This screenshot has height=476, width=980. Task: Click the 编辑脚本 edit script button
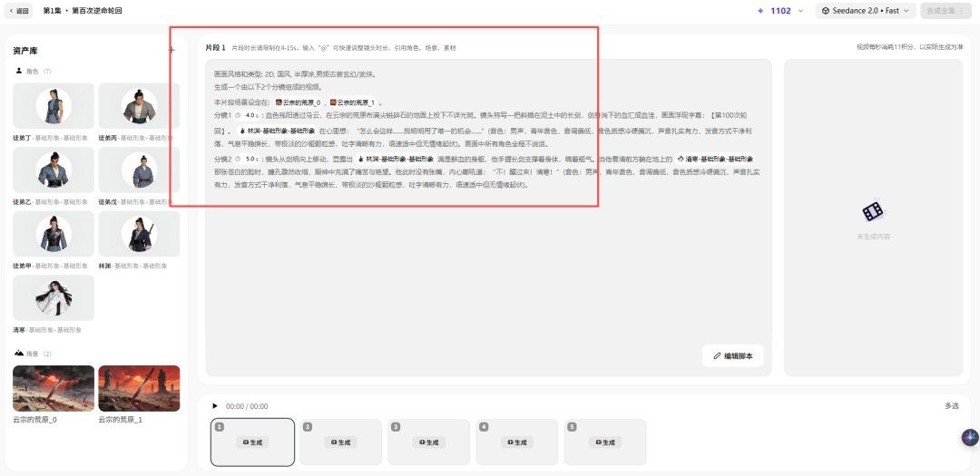coord(733,356)
